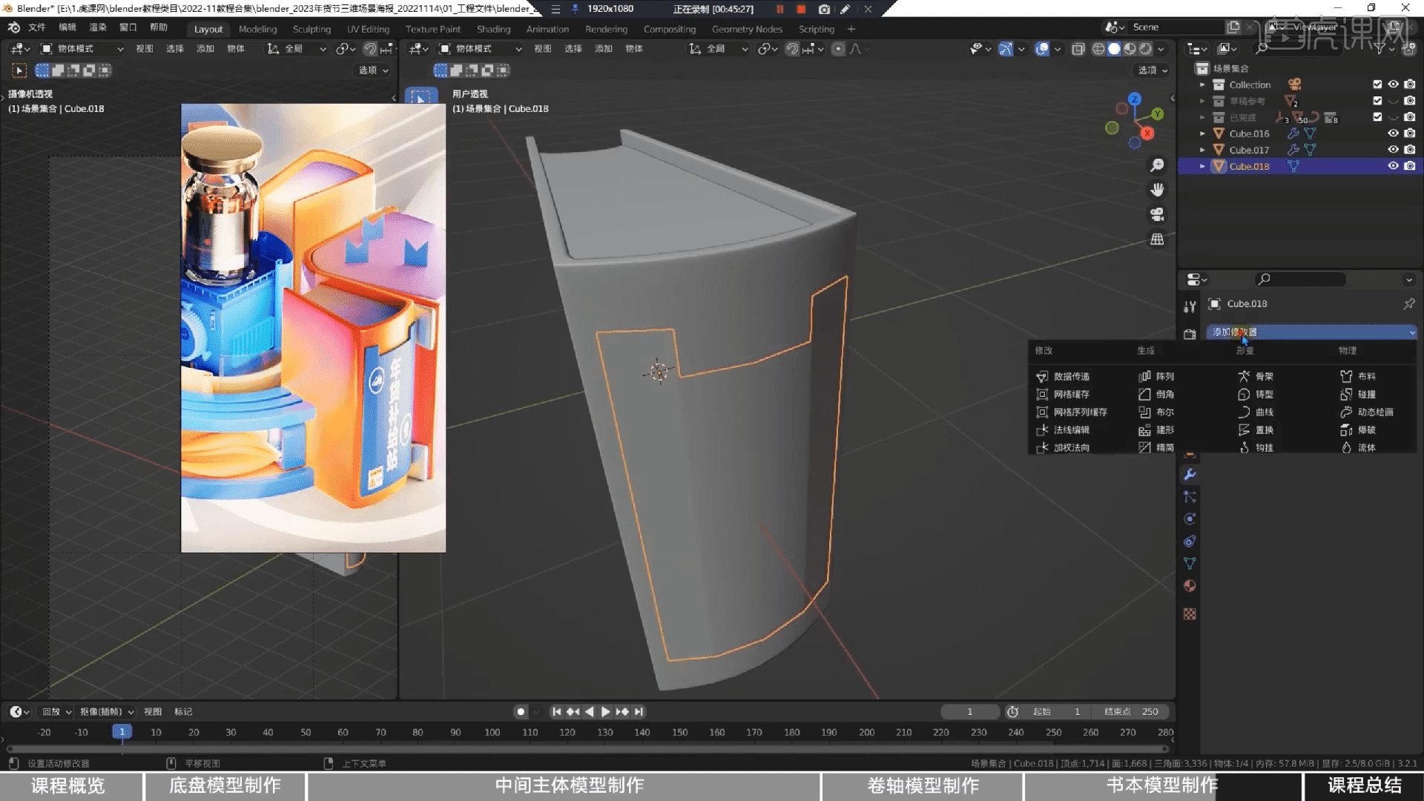
Task: Switch to Shading workspace tab
Action: point(493,29)
